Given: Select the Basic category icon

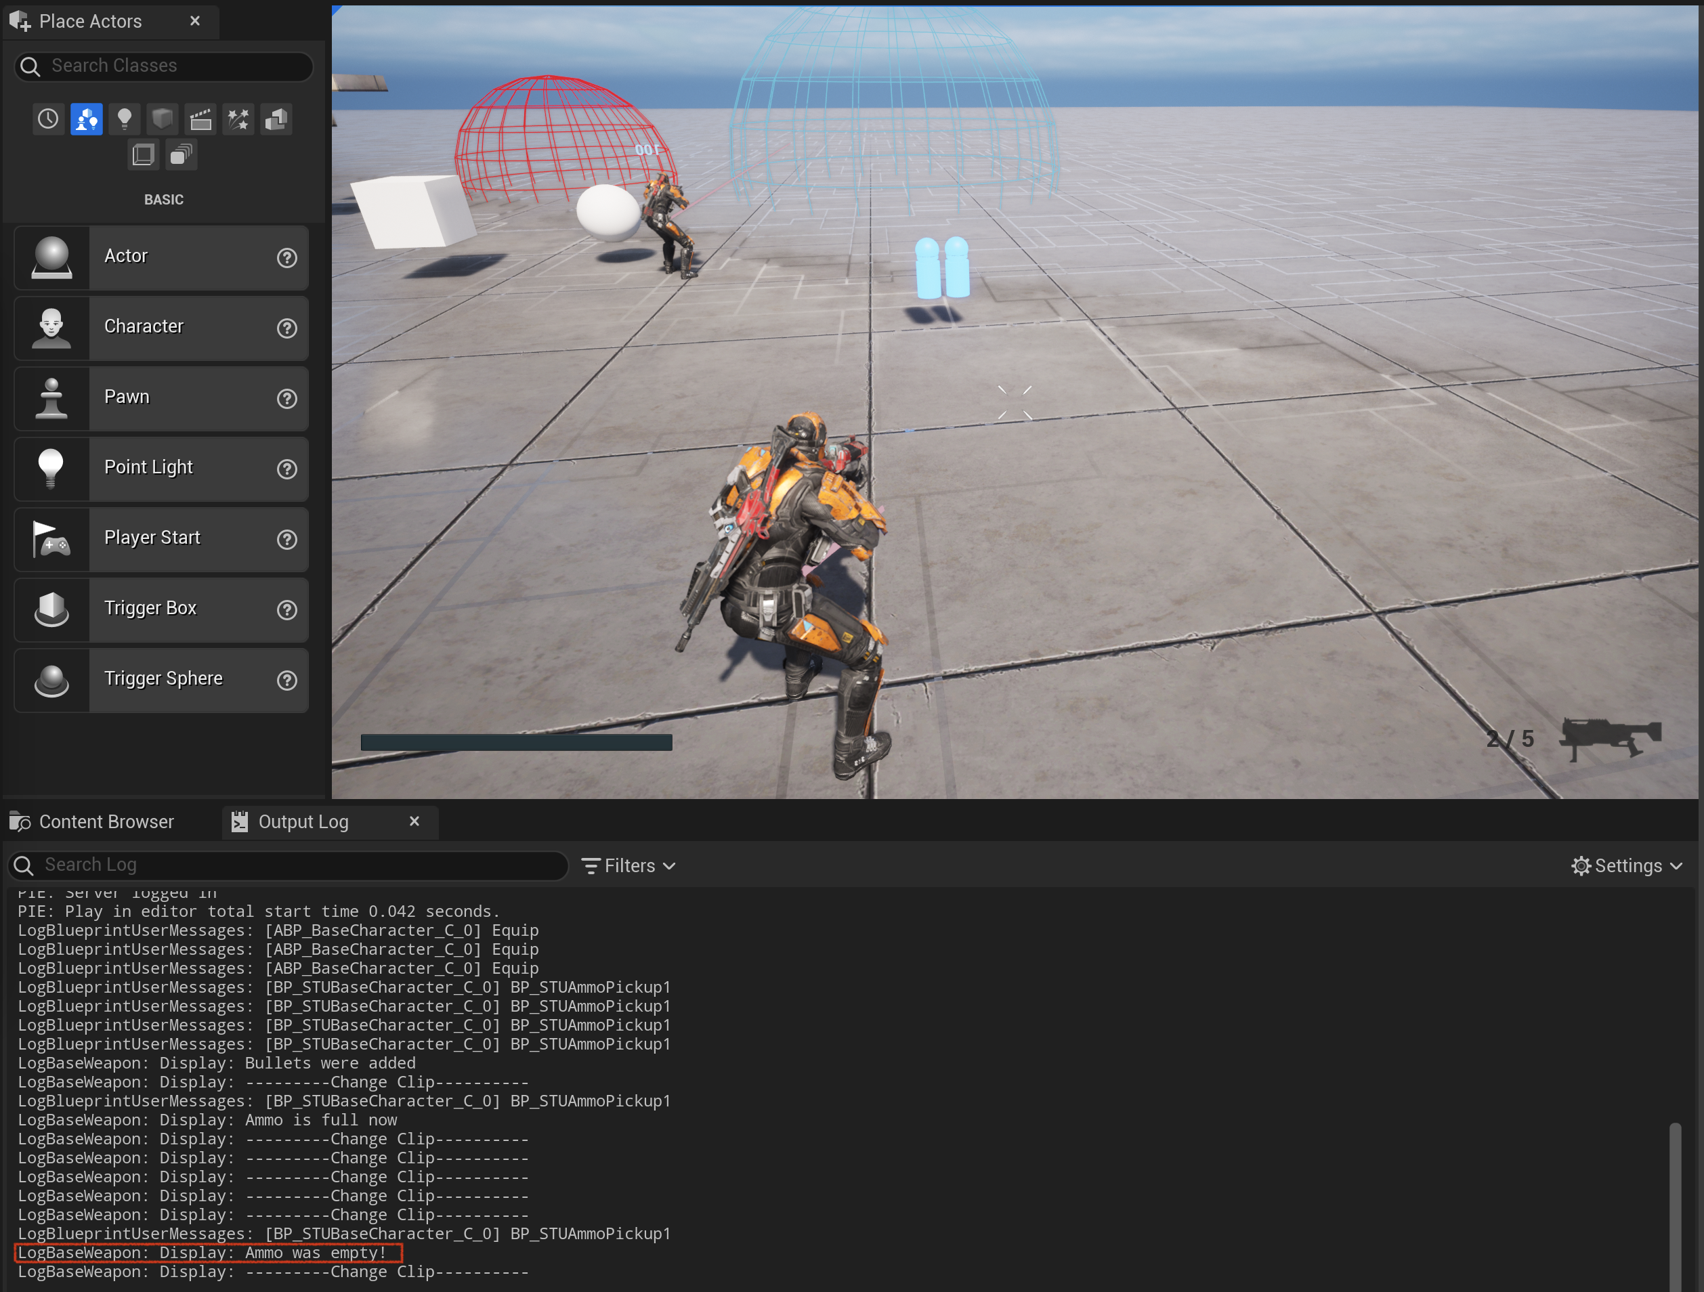Looking at the screenshot, I should click(86, 119).
